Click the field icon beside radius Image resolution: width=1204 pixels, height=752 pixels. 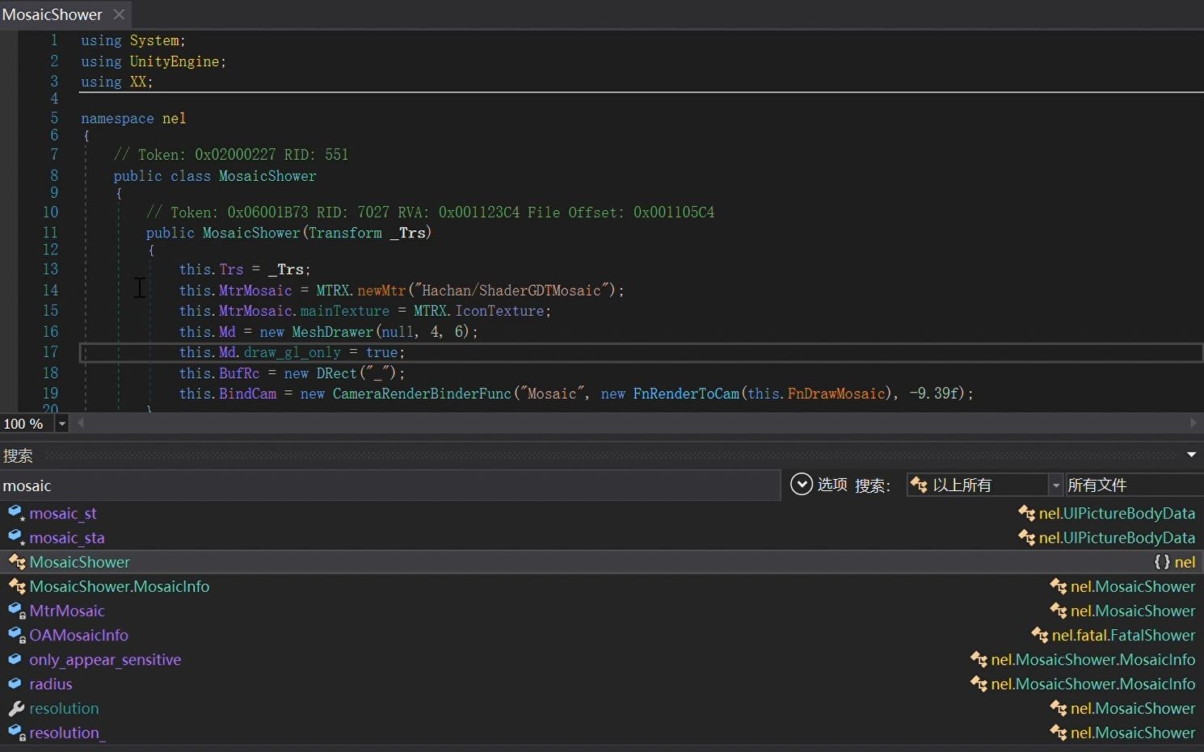[15, 683]
